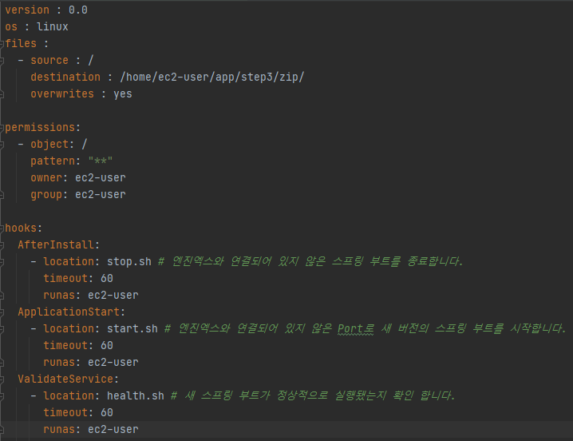The height and width of the screenshot is (441, 573).
Task: Click the 'destination' key
Action: [65, 77]
